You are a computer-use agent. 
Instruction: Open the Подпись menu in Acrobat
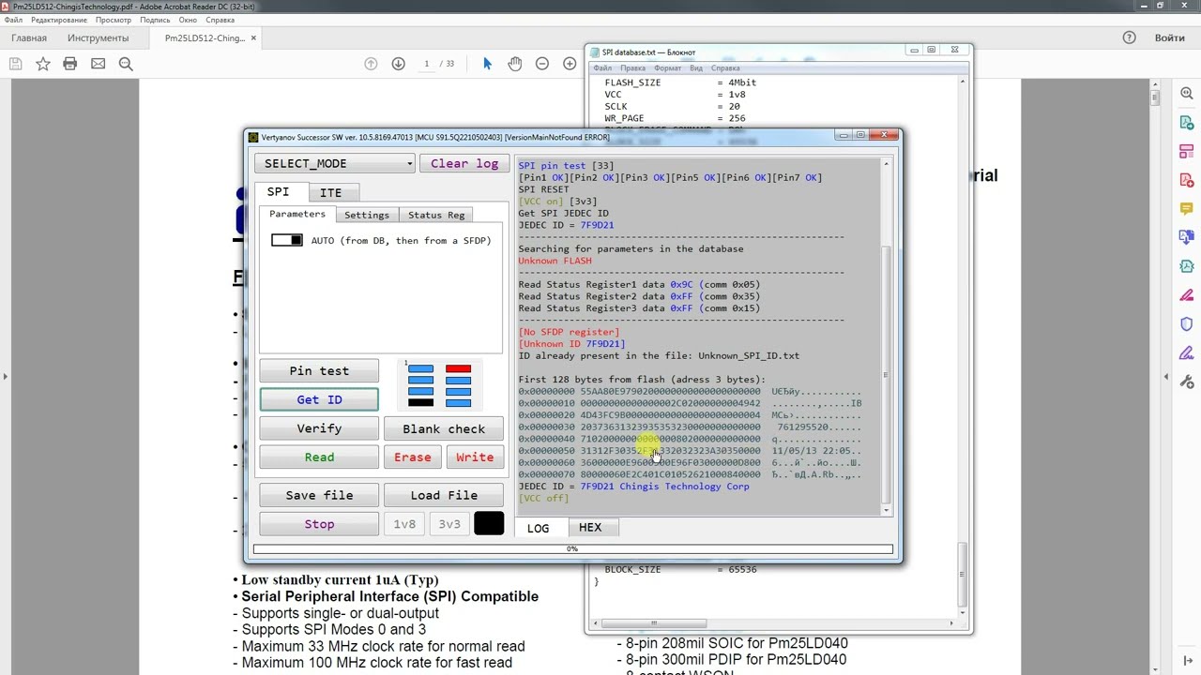(155, 20)
